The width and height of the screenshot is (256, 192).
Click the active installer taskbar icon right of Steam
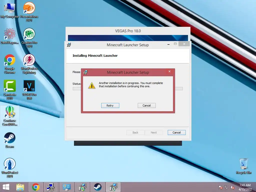[113, 187]
